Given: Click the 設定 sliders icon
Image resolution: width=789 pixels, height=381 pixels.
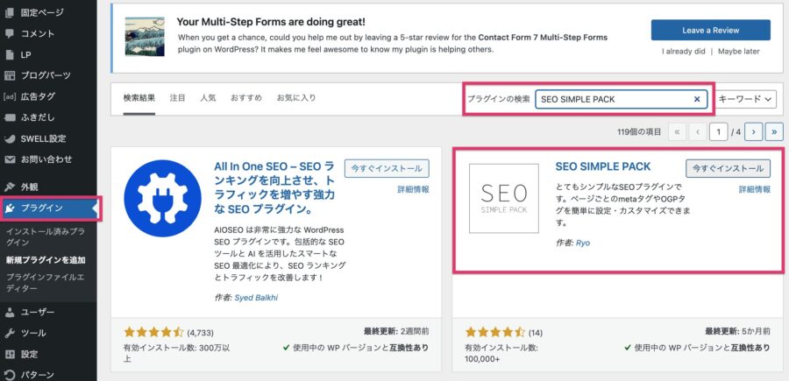Looking at the screenshot, I should pos(9,354).
